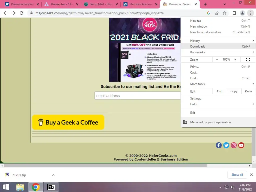Select New window menu item

pyautogui.click(x=218, y=26)
